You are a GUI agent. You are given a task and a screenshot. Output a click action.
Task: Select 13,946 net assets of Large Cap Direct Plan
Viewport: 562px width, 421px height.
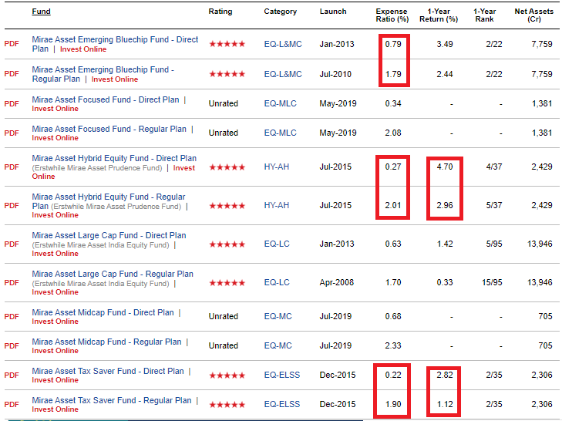540,244
